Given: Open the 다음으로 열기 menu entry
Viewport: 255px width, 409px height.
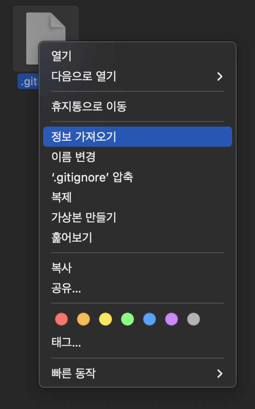Looking at the screenshot, I should [138, 77].
